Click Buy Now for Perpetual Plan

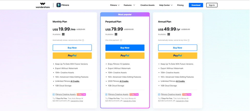[125, 48]
